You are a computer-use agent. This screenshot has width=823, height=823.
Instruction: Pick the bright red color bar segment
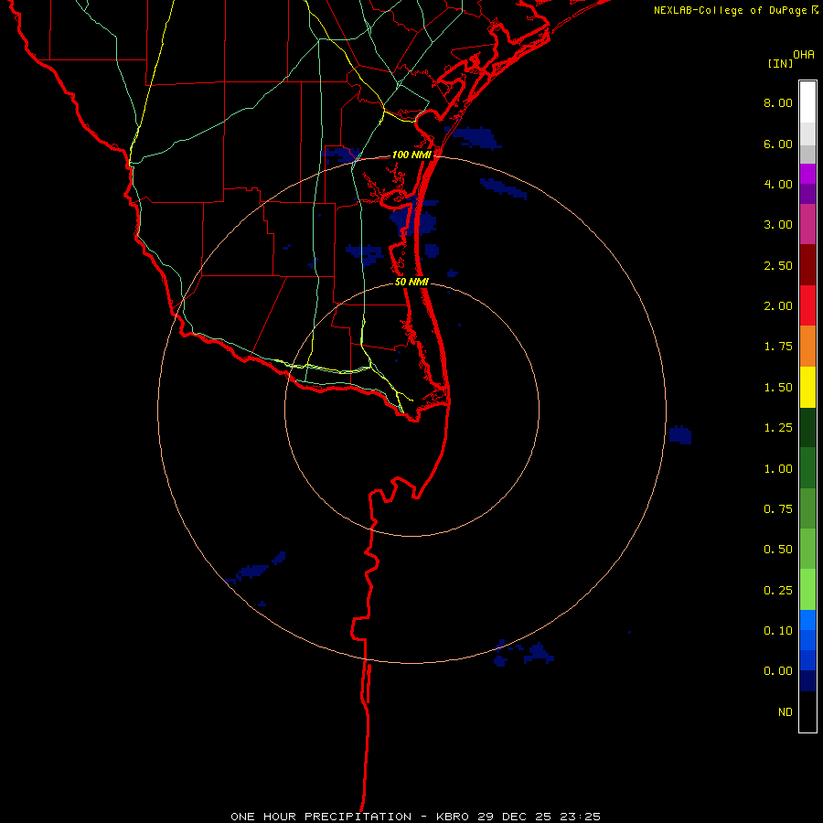pyautogui.click(x=807, y=306)
